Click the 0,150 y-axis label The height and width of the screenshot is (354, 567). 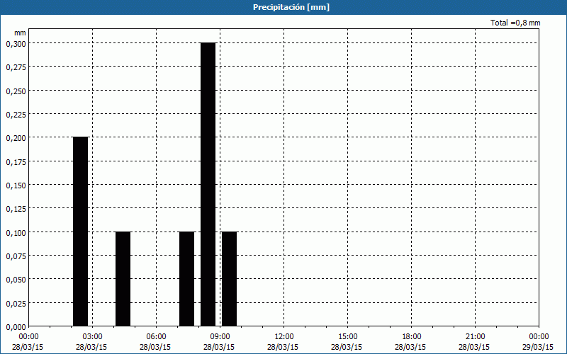(x=16, y=185)
